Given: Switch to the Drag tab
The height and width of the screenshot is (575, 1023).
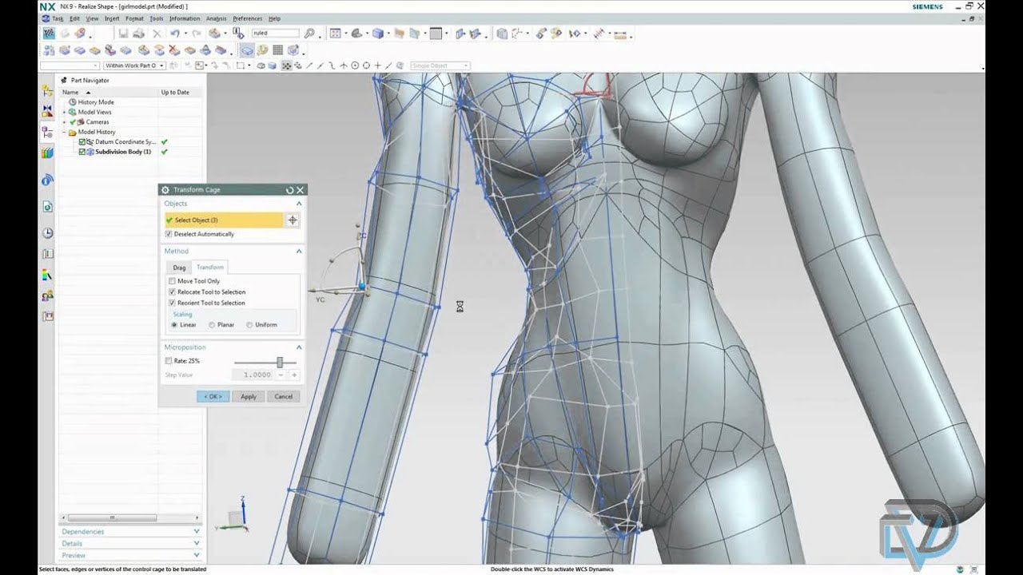Looking at the screenshot, I should click(x=179, y=268).
